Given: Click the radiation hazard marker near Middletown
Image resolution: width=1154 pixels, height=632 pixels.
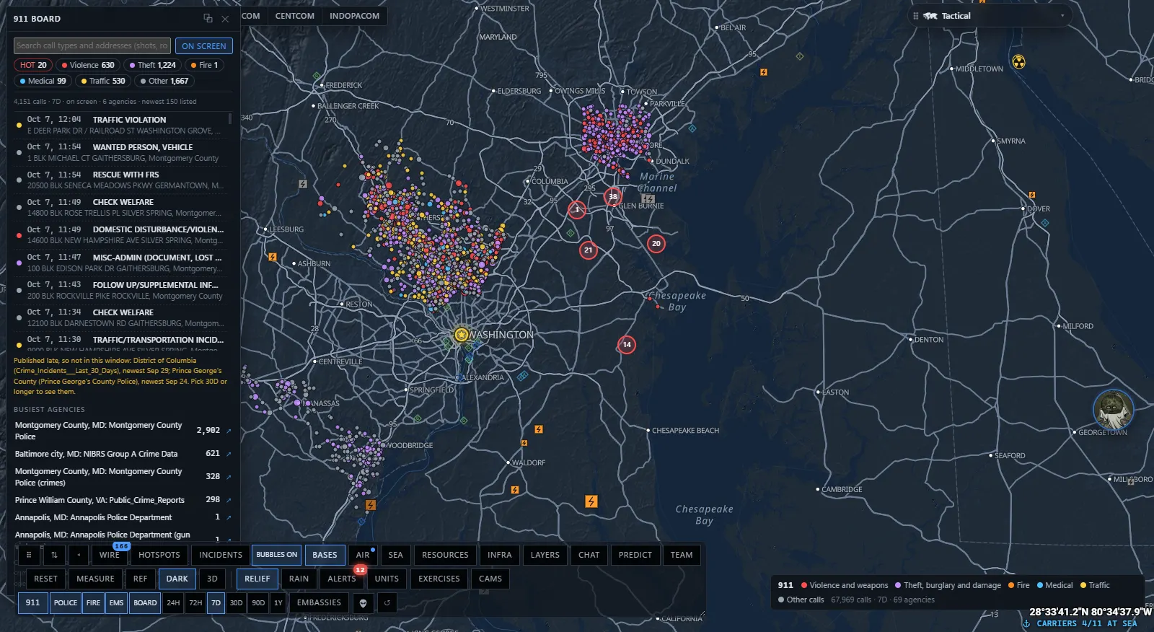Looking at the screenshot, I should click(1018, 62).
